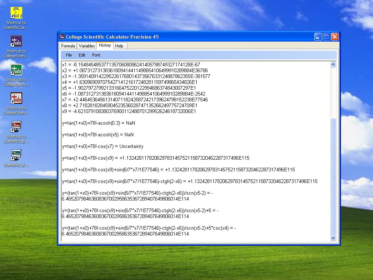Click the history line ending 'acosh(0.3) = NaN'
Viewport: 373px width, 280px height.
(98, 123)
